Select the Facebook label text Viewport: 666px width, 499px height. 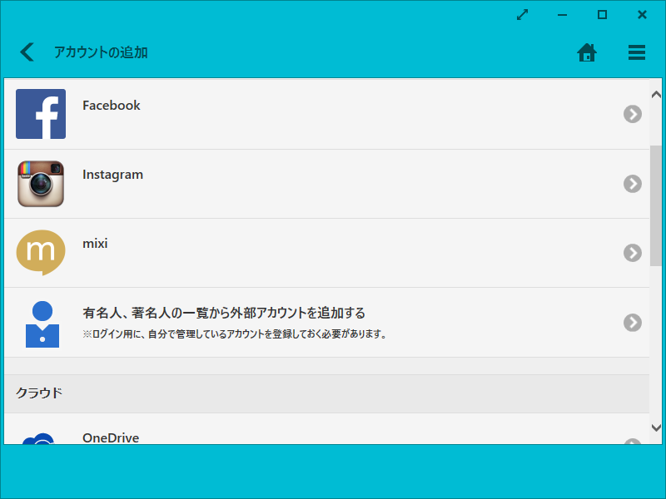pyautogui.click(x=112, y=106)
